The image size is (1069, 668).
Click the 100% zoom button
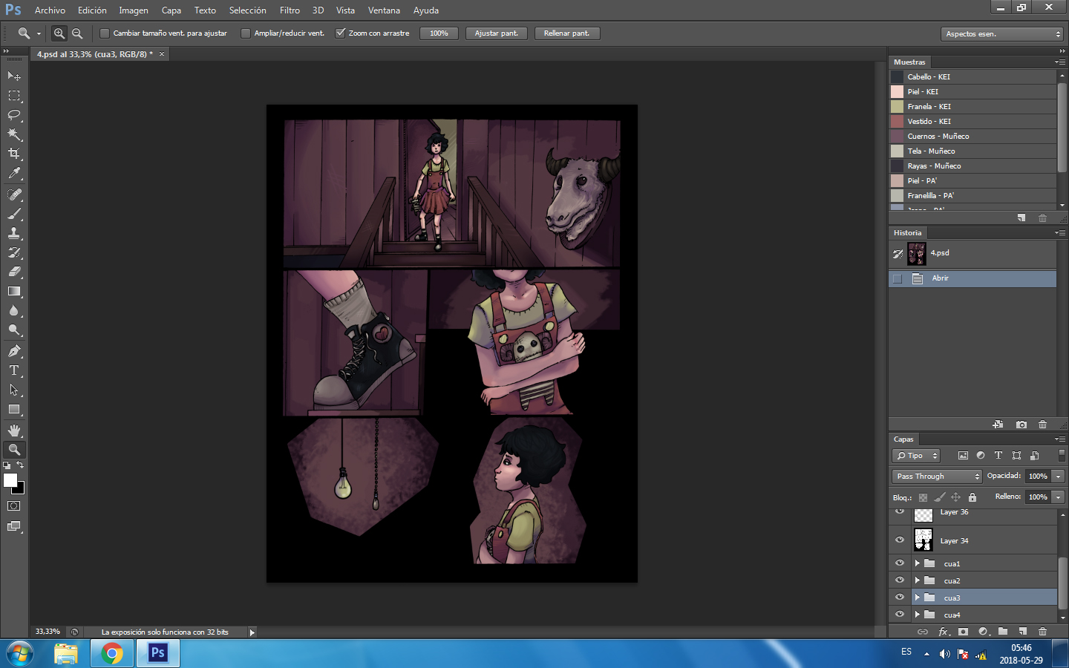[439, 33]
